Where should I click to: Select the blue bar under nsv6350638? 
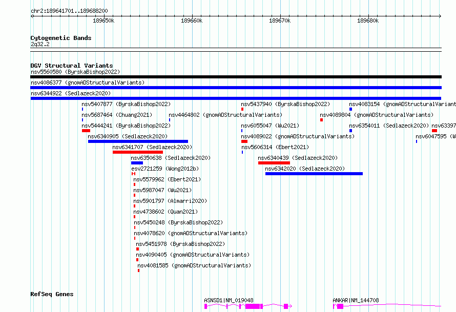pos(137,163)
